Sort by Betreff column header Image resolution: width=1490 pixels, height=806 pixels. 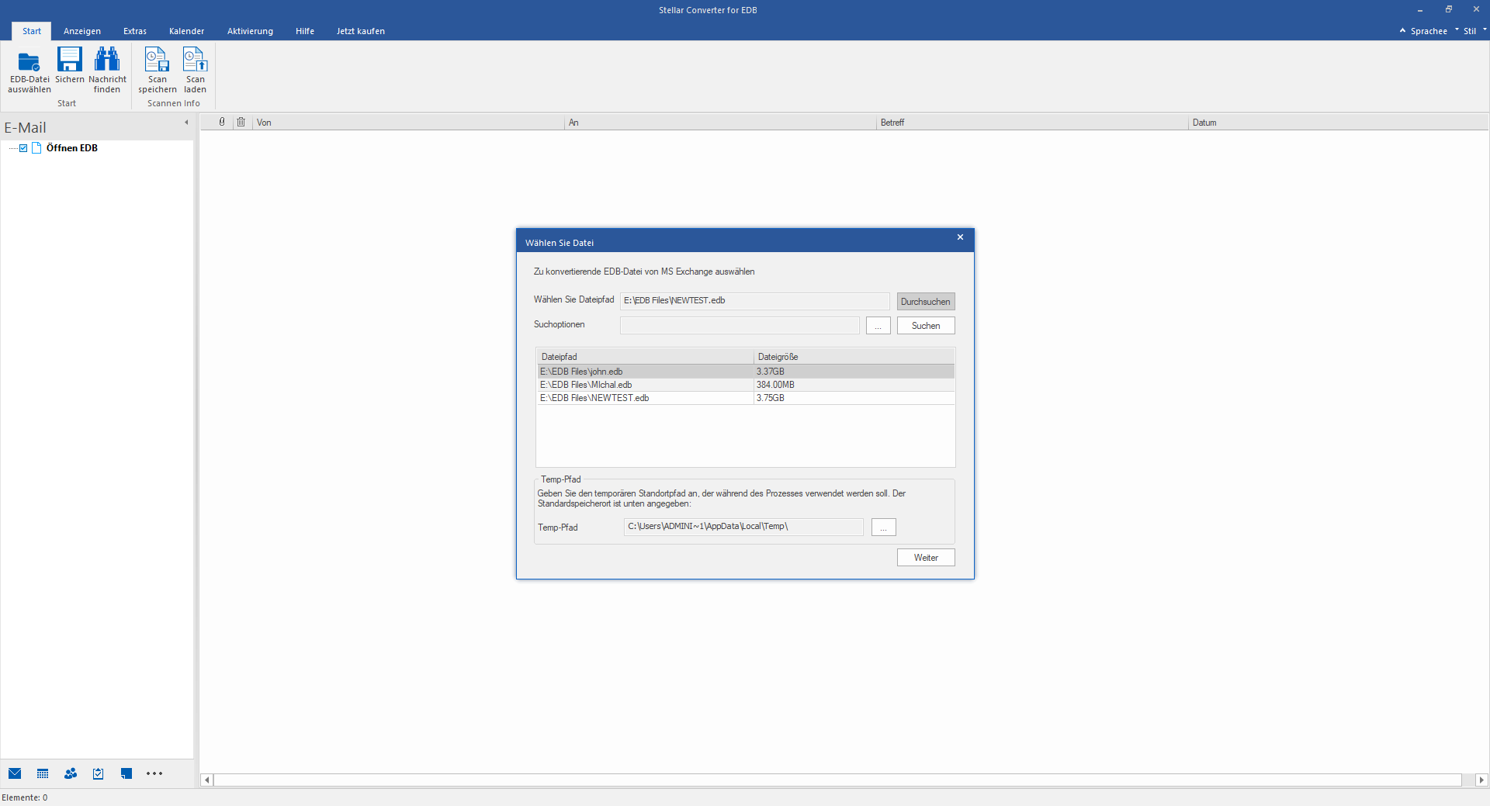pyautogui.click(x=1032, y=123)
